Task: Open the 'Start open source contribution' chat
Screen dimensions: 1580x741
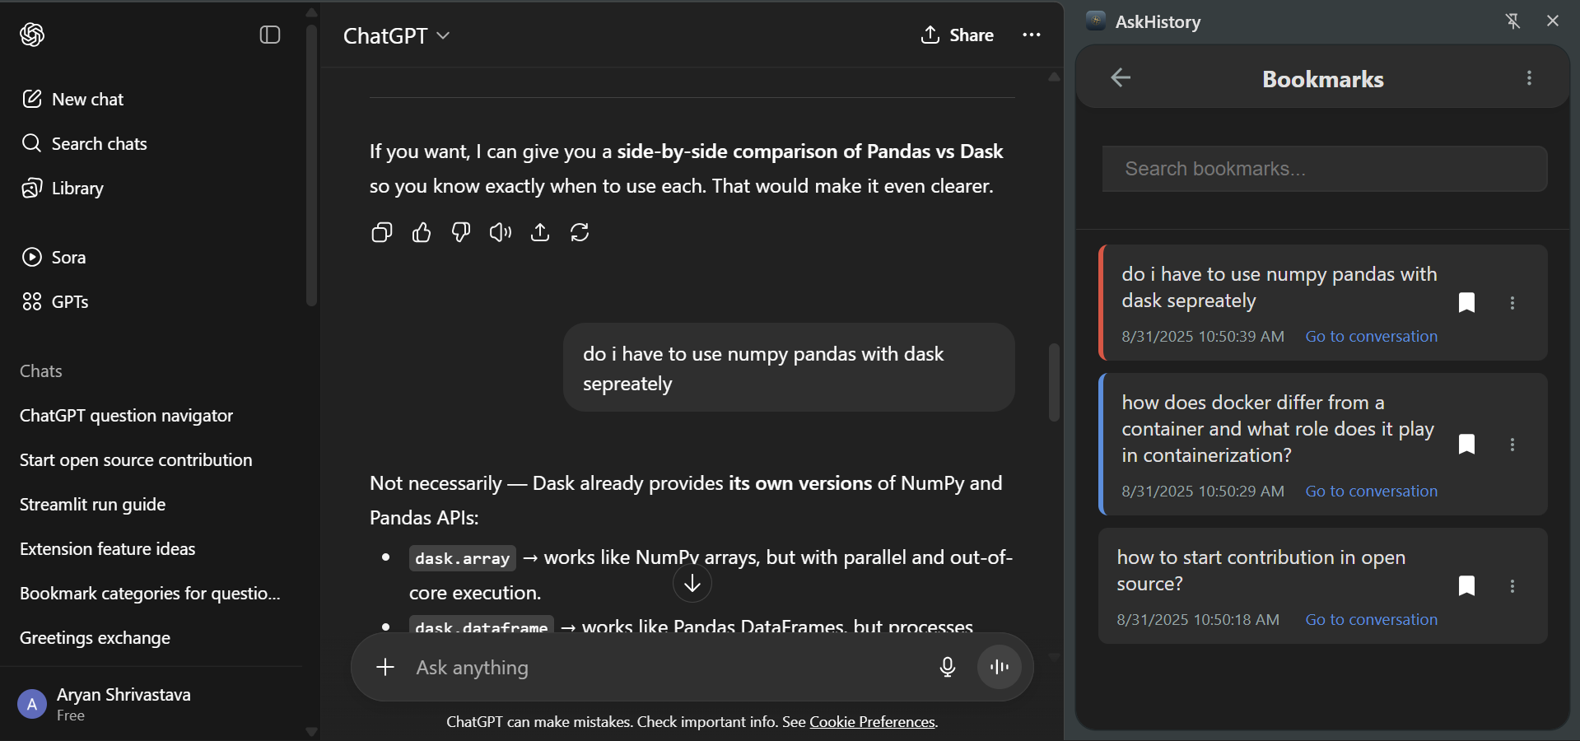Action: (136, 460)
